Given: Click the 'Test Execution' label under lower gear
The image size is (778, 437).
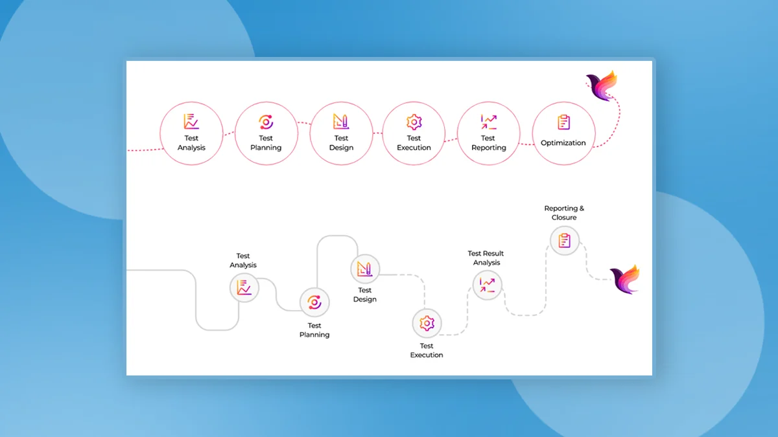Looking at the screenshot, I should click(427, 350).
